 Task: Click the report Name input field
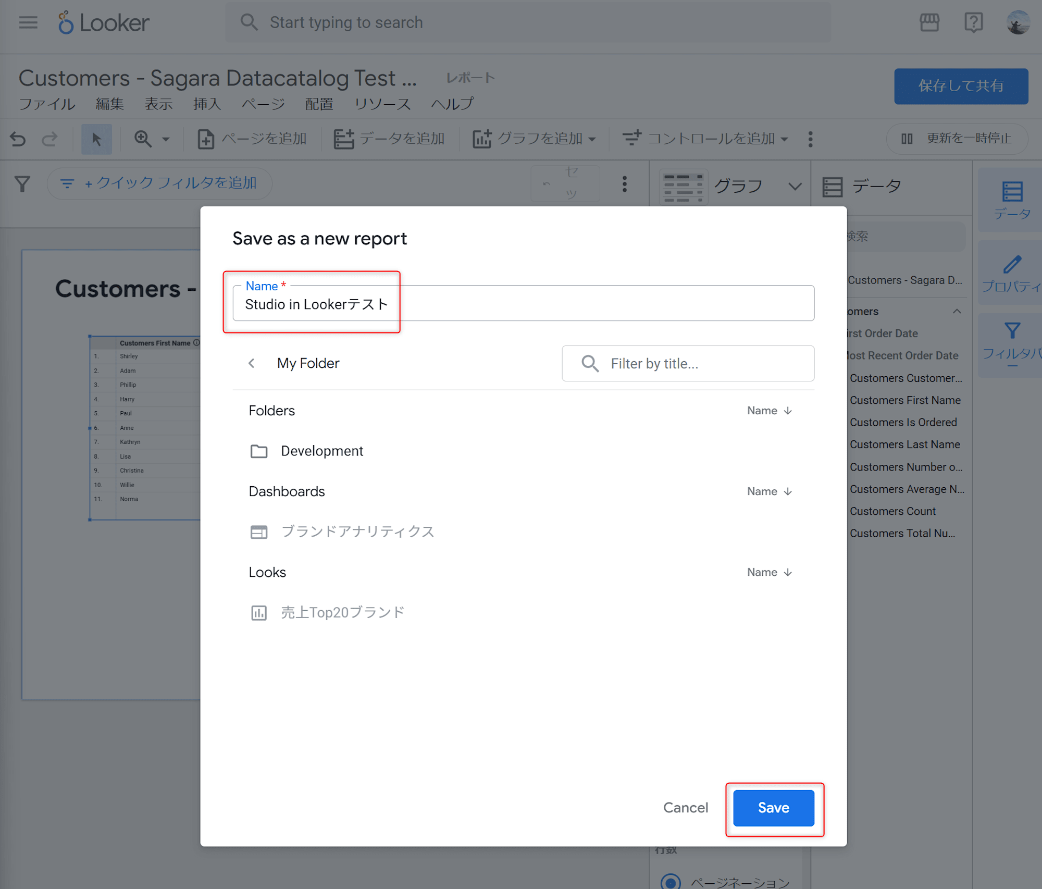click(523, 303)
